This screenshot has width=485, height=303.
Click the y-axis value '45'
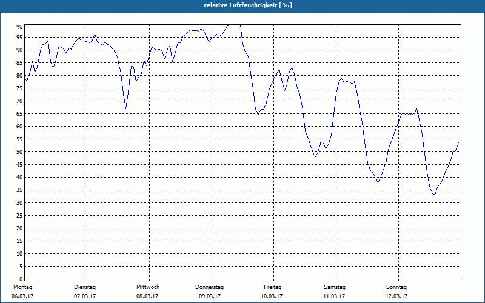pos(19,164)
